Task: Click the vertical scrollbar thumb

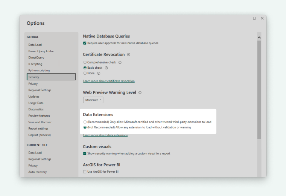Action: (x=259, y=90)
